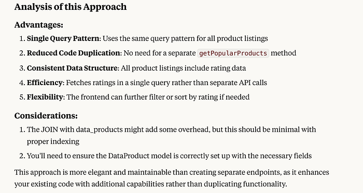Select the "Advantages:" subheading

[39, 25]
